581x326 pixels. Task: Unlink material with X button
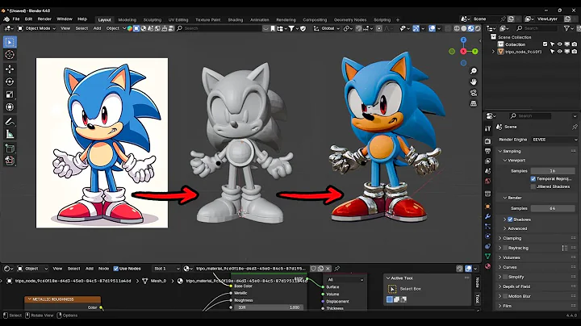point(328,269)
